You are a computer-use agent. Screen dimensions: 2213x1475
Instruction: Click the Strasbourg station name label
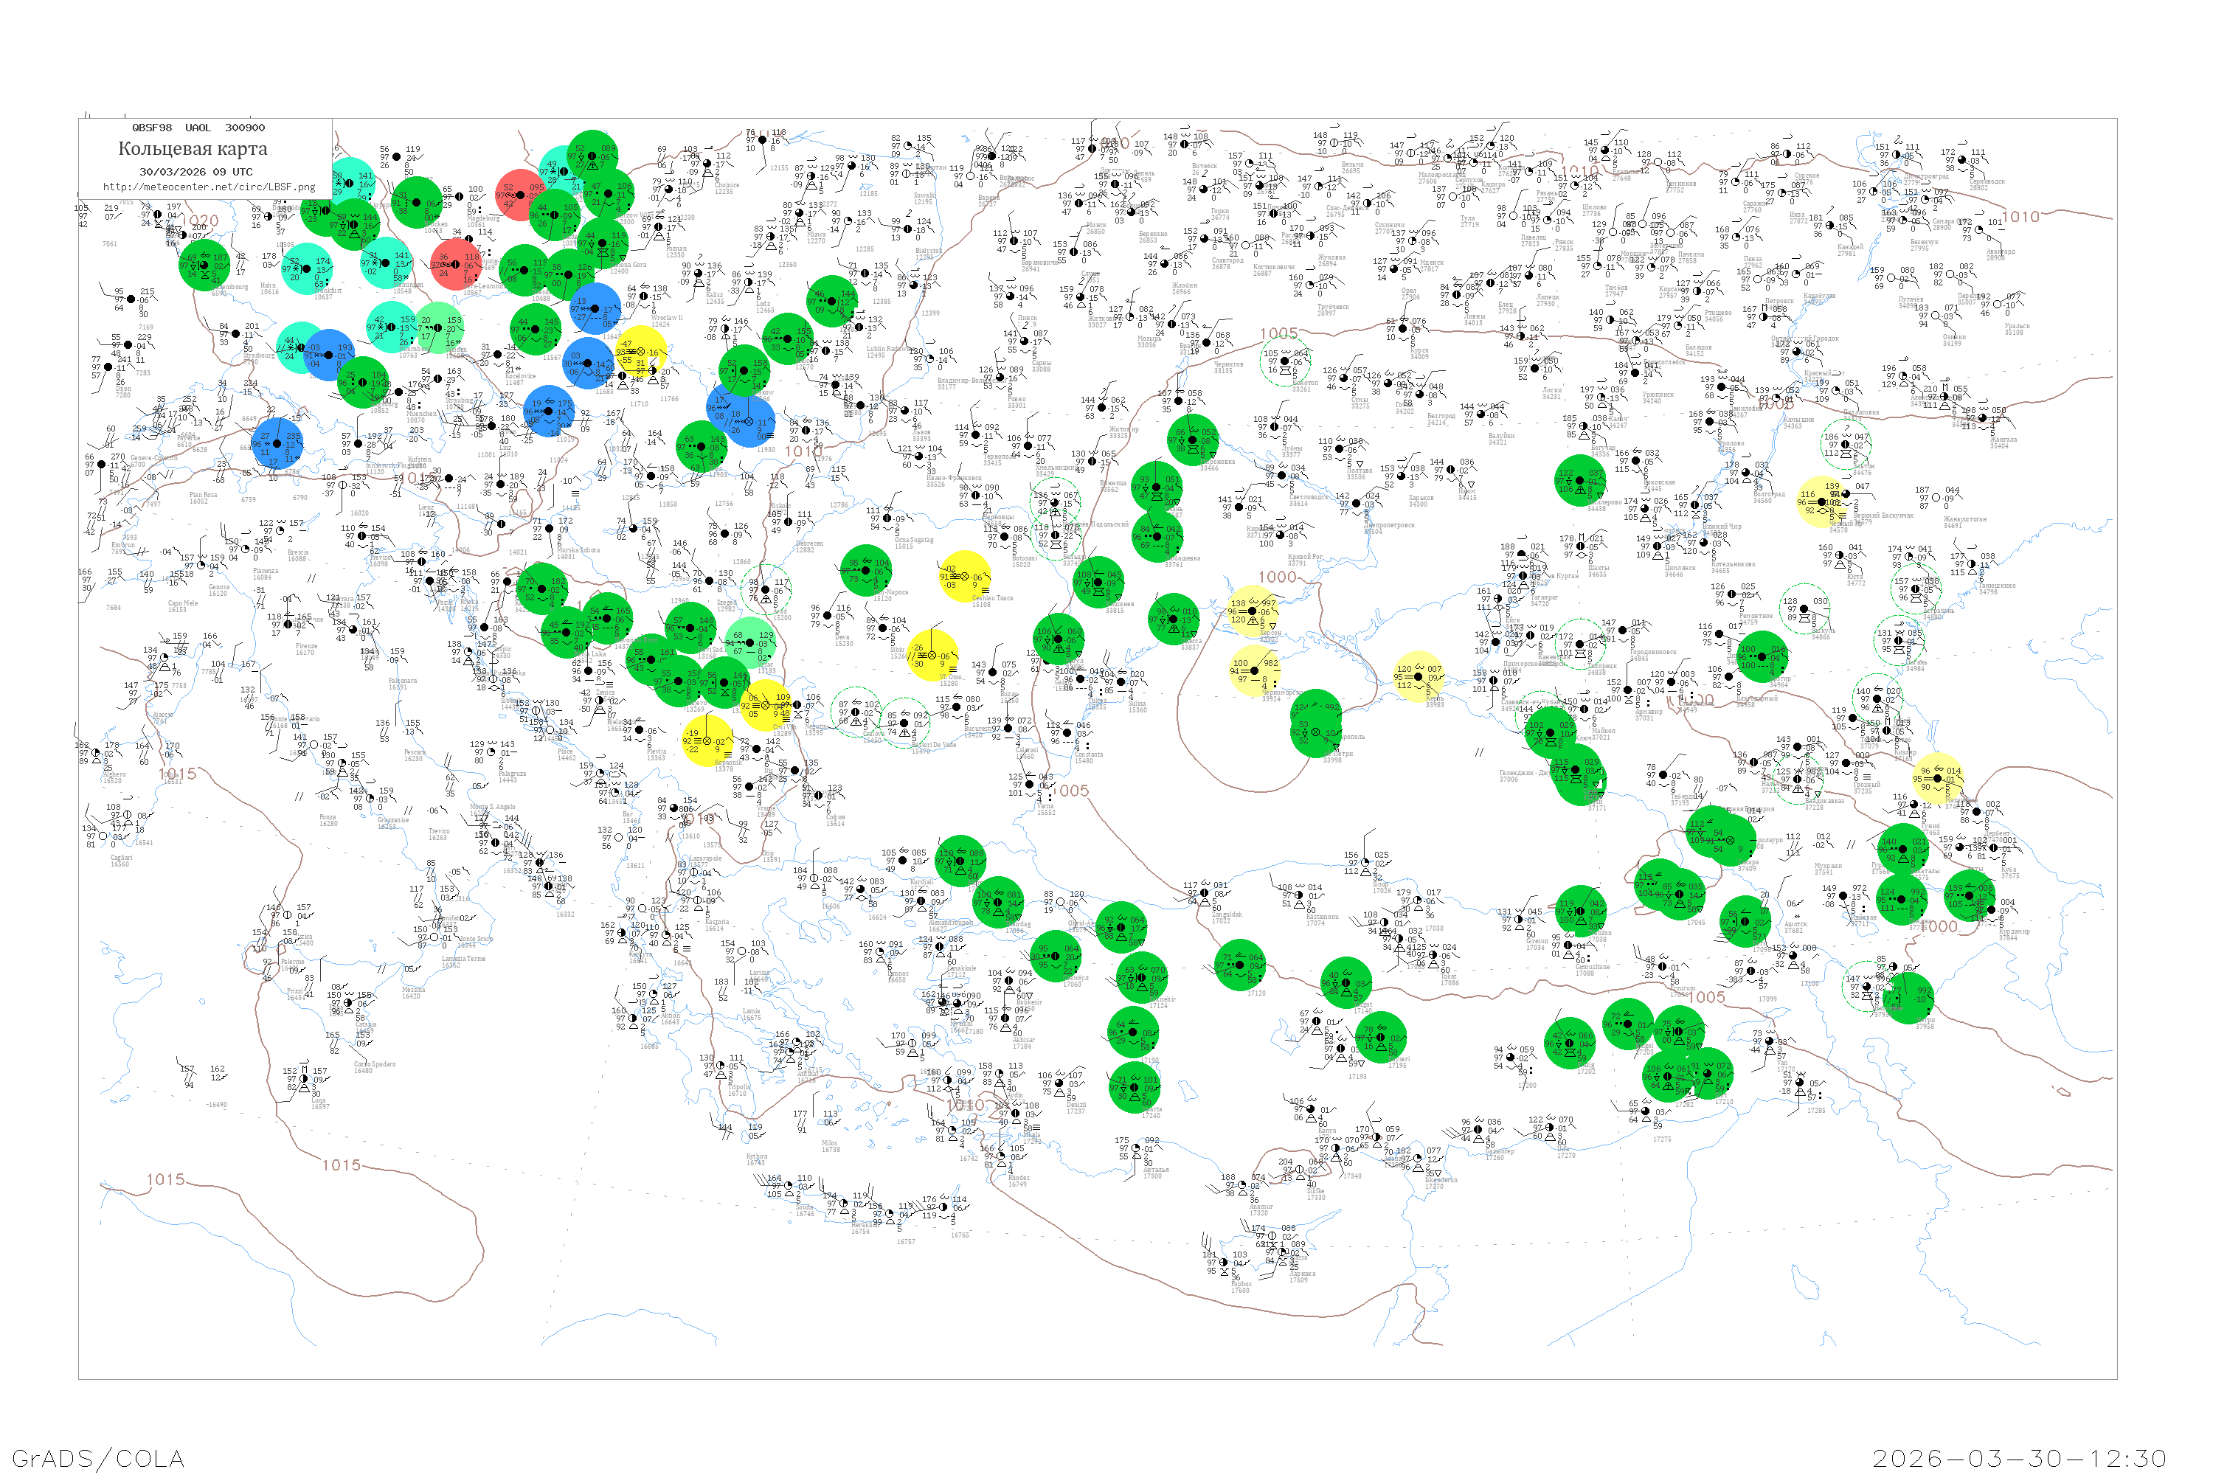(x=260, y=355)
